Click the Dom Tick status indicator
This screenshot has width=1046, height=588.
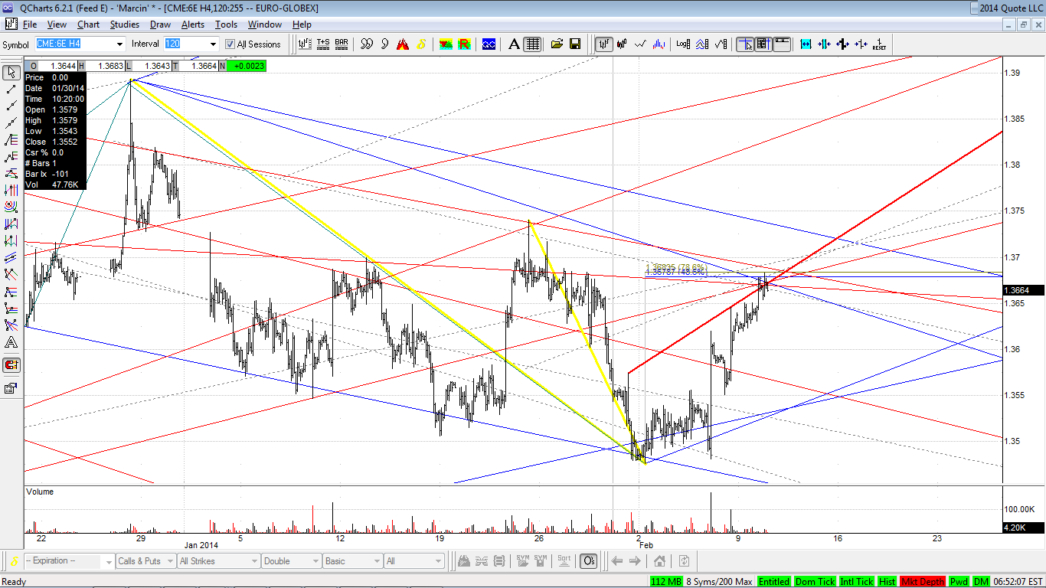(816, 582)
